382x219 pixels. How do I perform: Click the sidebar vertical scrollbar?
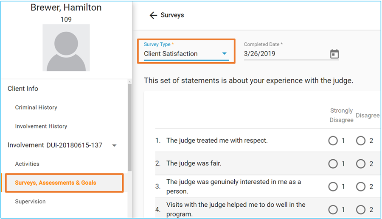click(x=129, y=128)
